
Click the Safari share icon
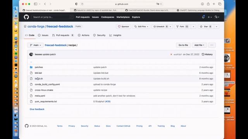tap(208, 4)
